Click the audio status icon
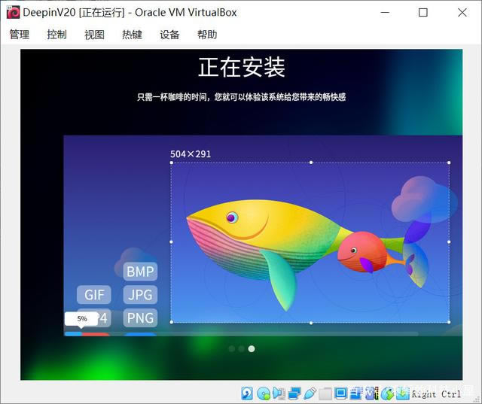Screen dimensions: 482x404 (279, 393)
